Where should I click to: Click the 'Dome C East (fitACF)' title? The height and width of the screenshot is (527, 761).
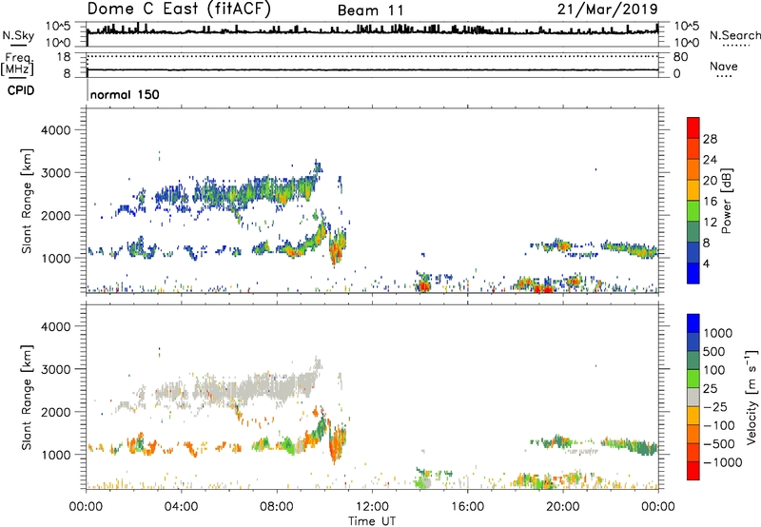(x=179, y=10)
